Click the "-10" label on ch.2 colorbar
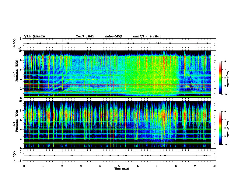This screenshot has width=241, height=186. (225, 145)
